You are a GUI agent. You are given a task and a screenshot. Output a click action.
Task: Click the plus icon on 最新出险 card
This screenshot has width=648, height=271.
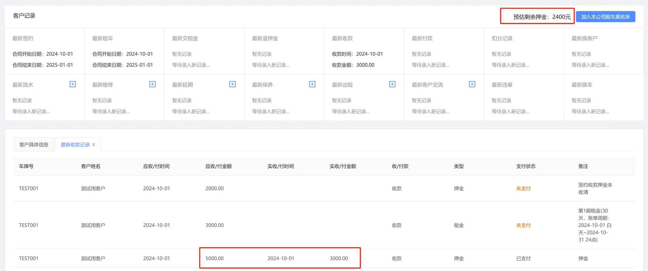pyautogui.click(x=392, y=84)
